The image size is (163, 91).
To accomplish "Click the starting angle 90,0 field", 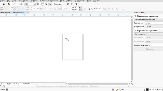I will pos(76,8).
